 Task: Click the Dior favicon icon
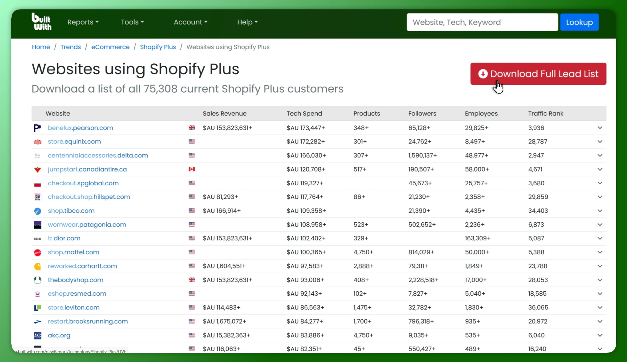(x=37, y=239)
